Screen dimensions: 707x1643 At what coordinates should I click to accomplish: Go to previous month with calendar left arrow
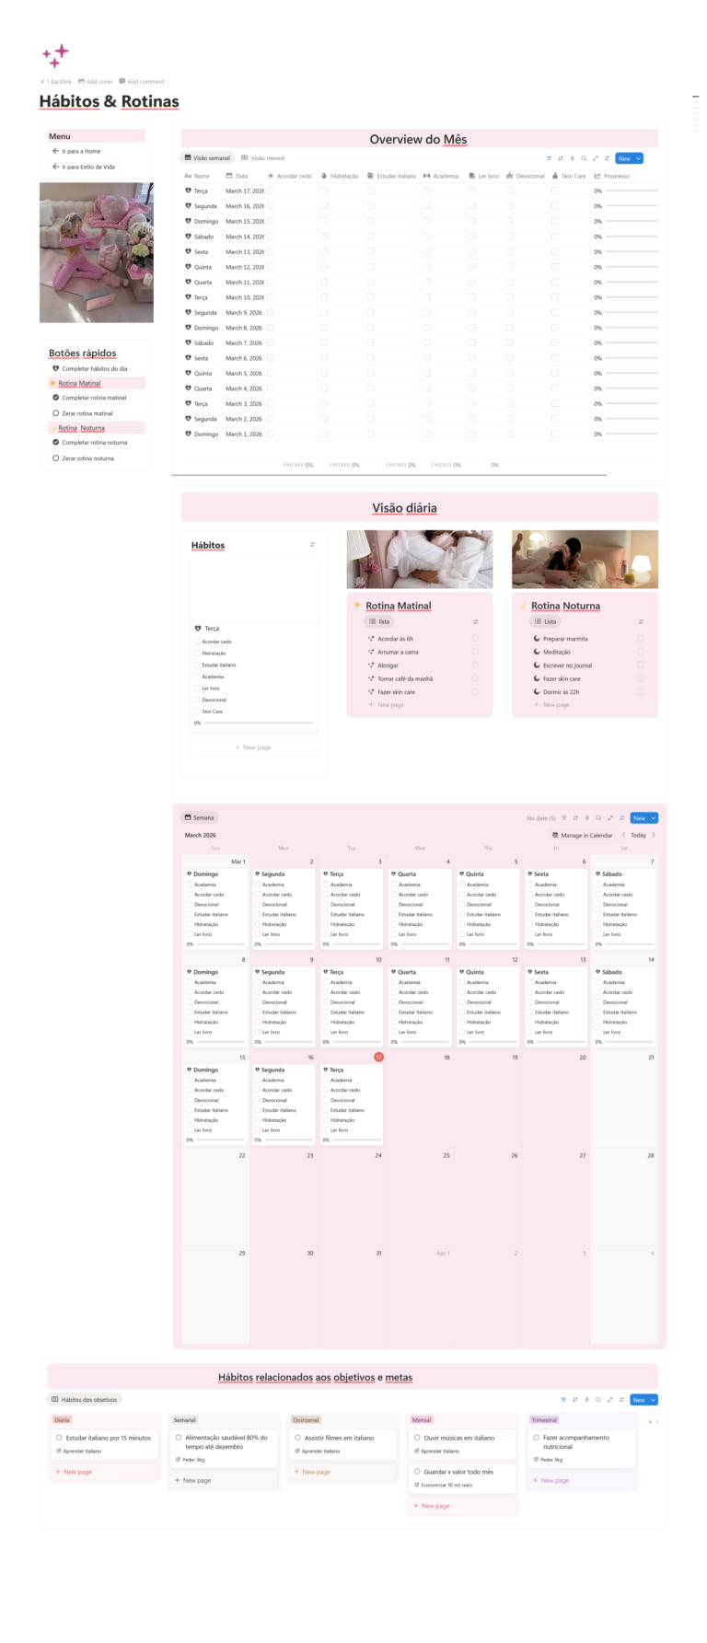tap(623, 835)
